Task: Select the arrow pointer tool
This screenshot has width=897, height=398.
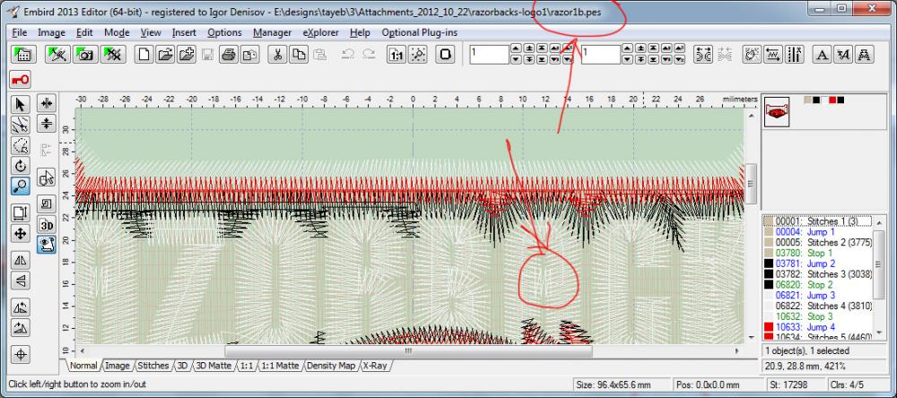Action: 21,104
